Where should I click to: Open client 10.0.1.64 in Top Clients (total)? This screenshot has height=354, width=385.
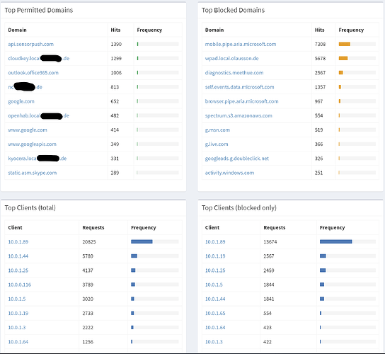click(18, 342)
